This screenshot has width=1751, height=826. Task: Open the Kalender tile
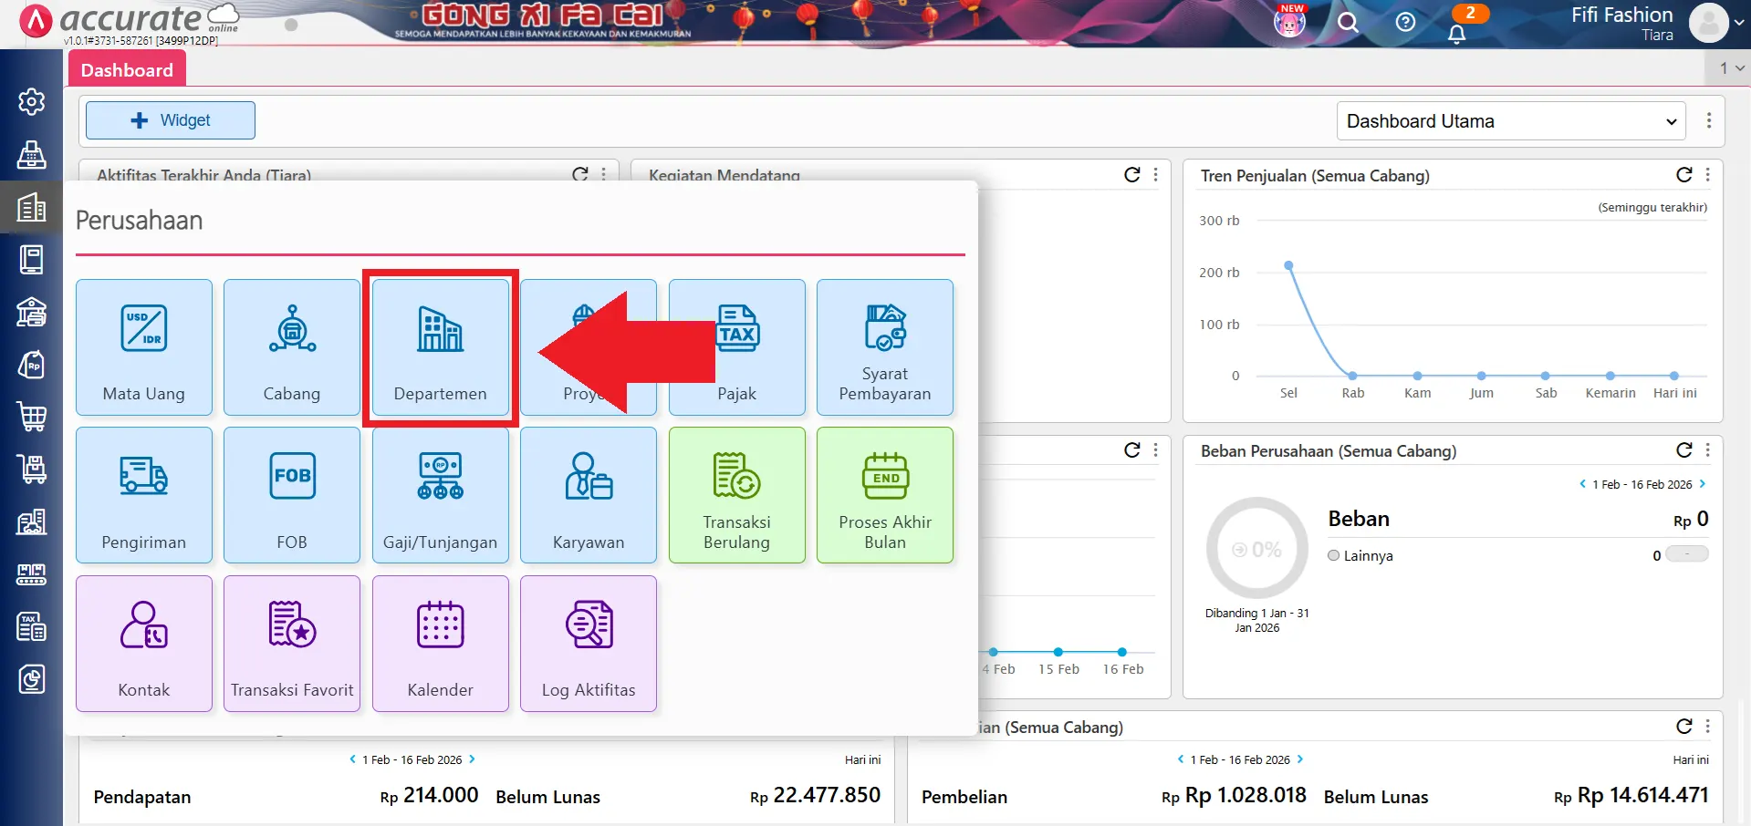(440, 644)
